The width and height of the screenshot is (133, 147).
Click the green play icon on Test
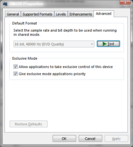point(105,44)
